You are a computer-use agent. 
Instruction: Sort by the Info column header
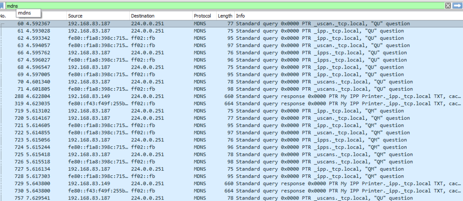click(317, 16)
